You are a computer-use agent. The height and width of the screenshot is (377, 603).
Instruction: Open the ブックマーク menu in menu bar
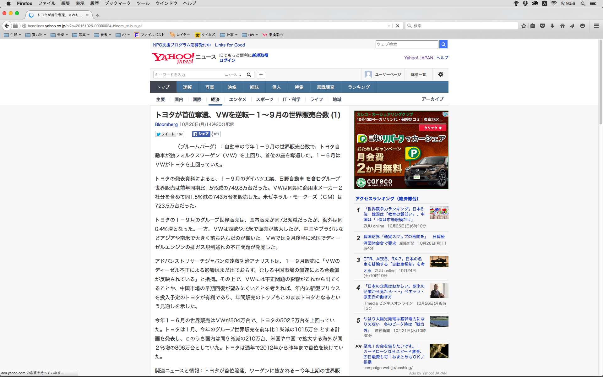point(117,3)
